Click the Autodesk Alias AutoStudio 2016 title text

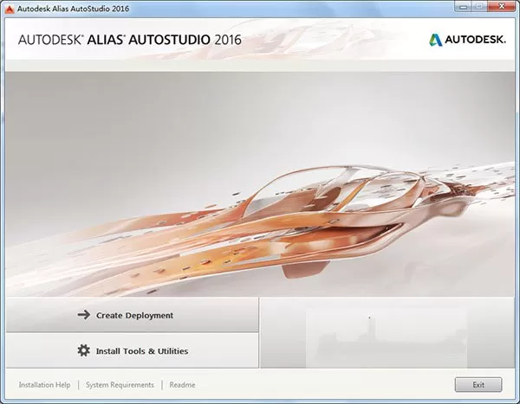(73, 9)
